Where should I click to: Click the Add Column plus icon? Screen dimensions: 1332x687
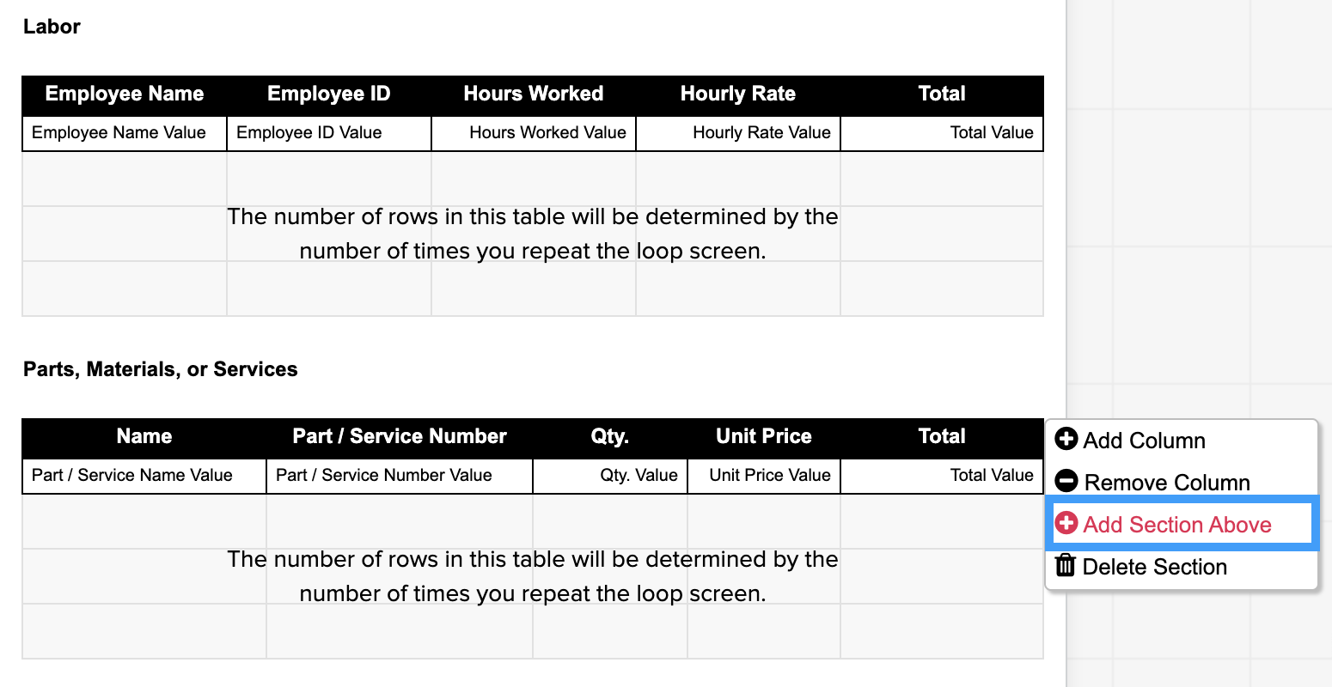tap(1066, 439)
